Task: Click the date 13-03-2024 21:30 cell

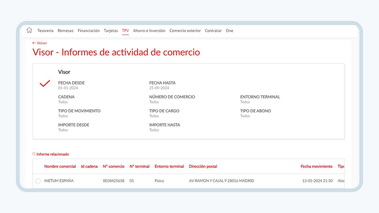Action: (318, 181)
